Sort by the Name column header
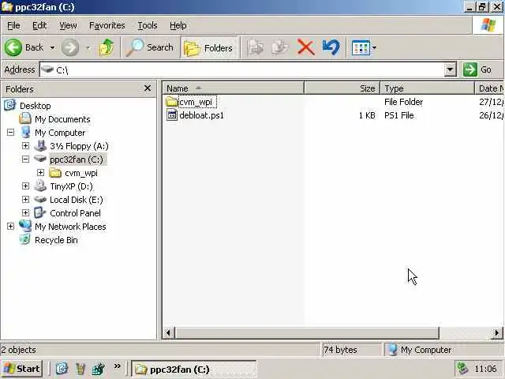Viewport: 505px width, 379px height. coord(234,88)
